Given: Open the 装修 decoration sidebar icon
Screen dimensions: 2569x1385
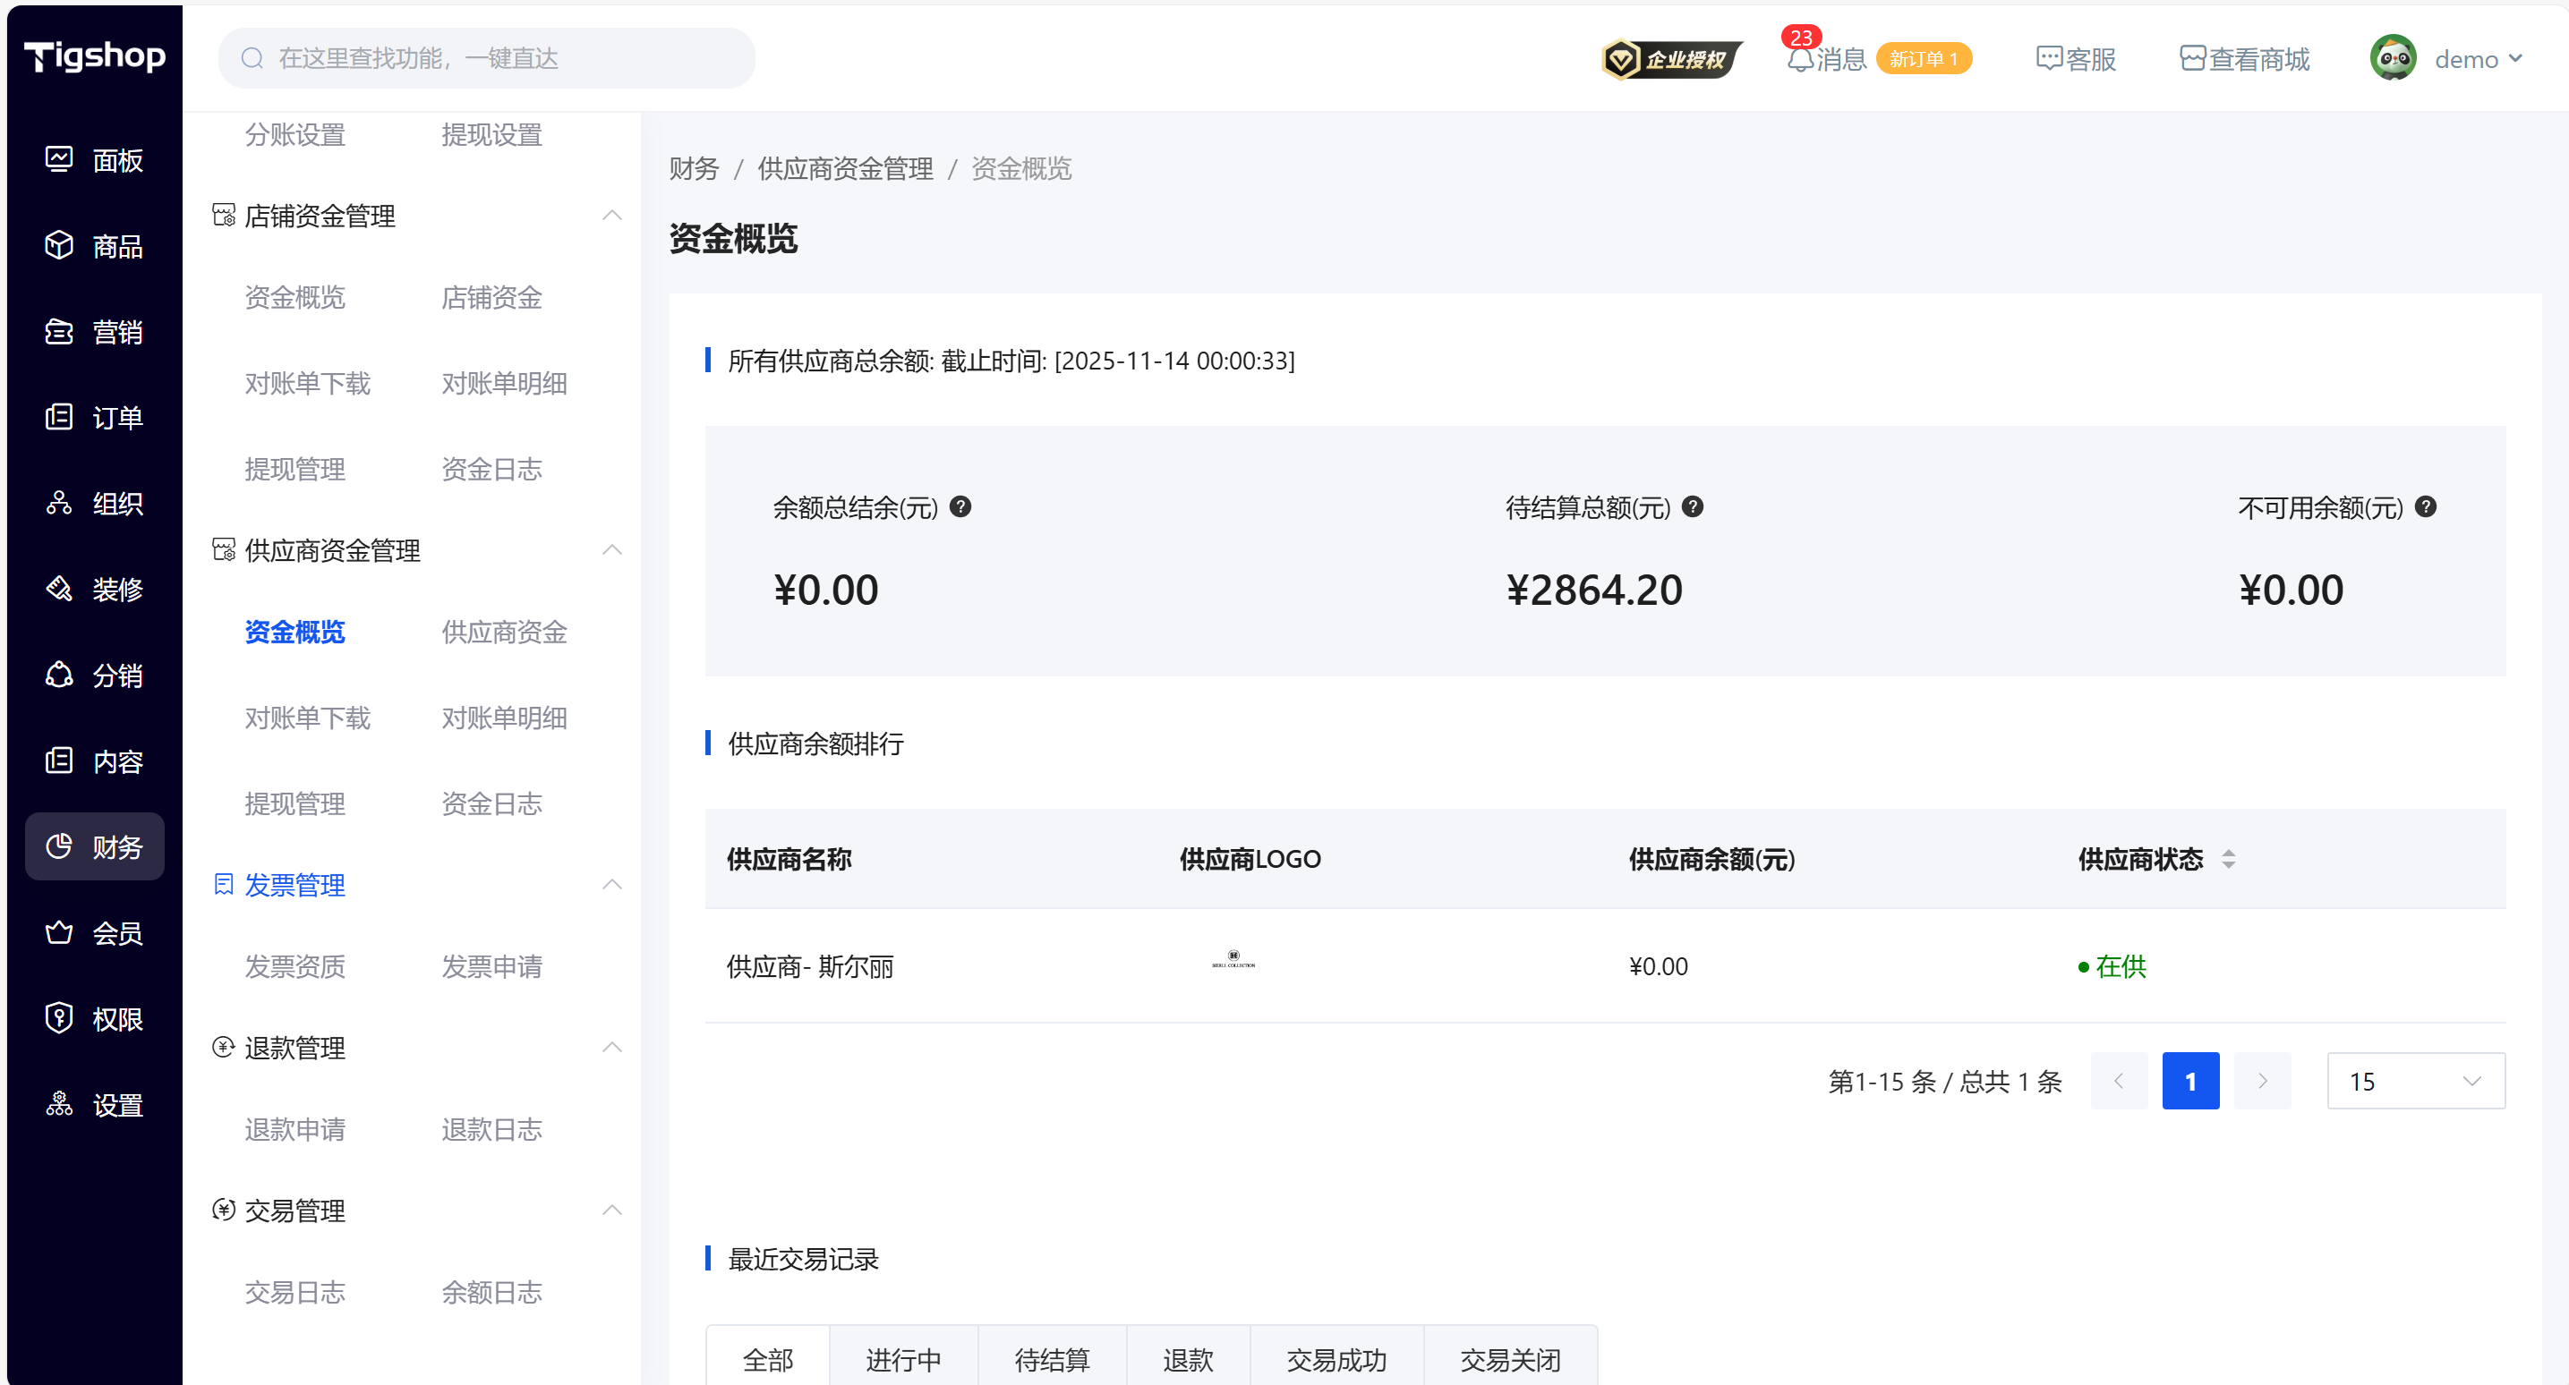Looking at the screenshot, I should (x=59, y=589).
